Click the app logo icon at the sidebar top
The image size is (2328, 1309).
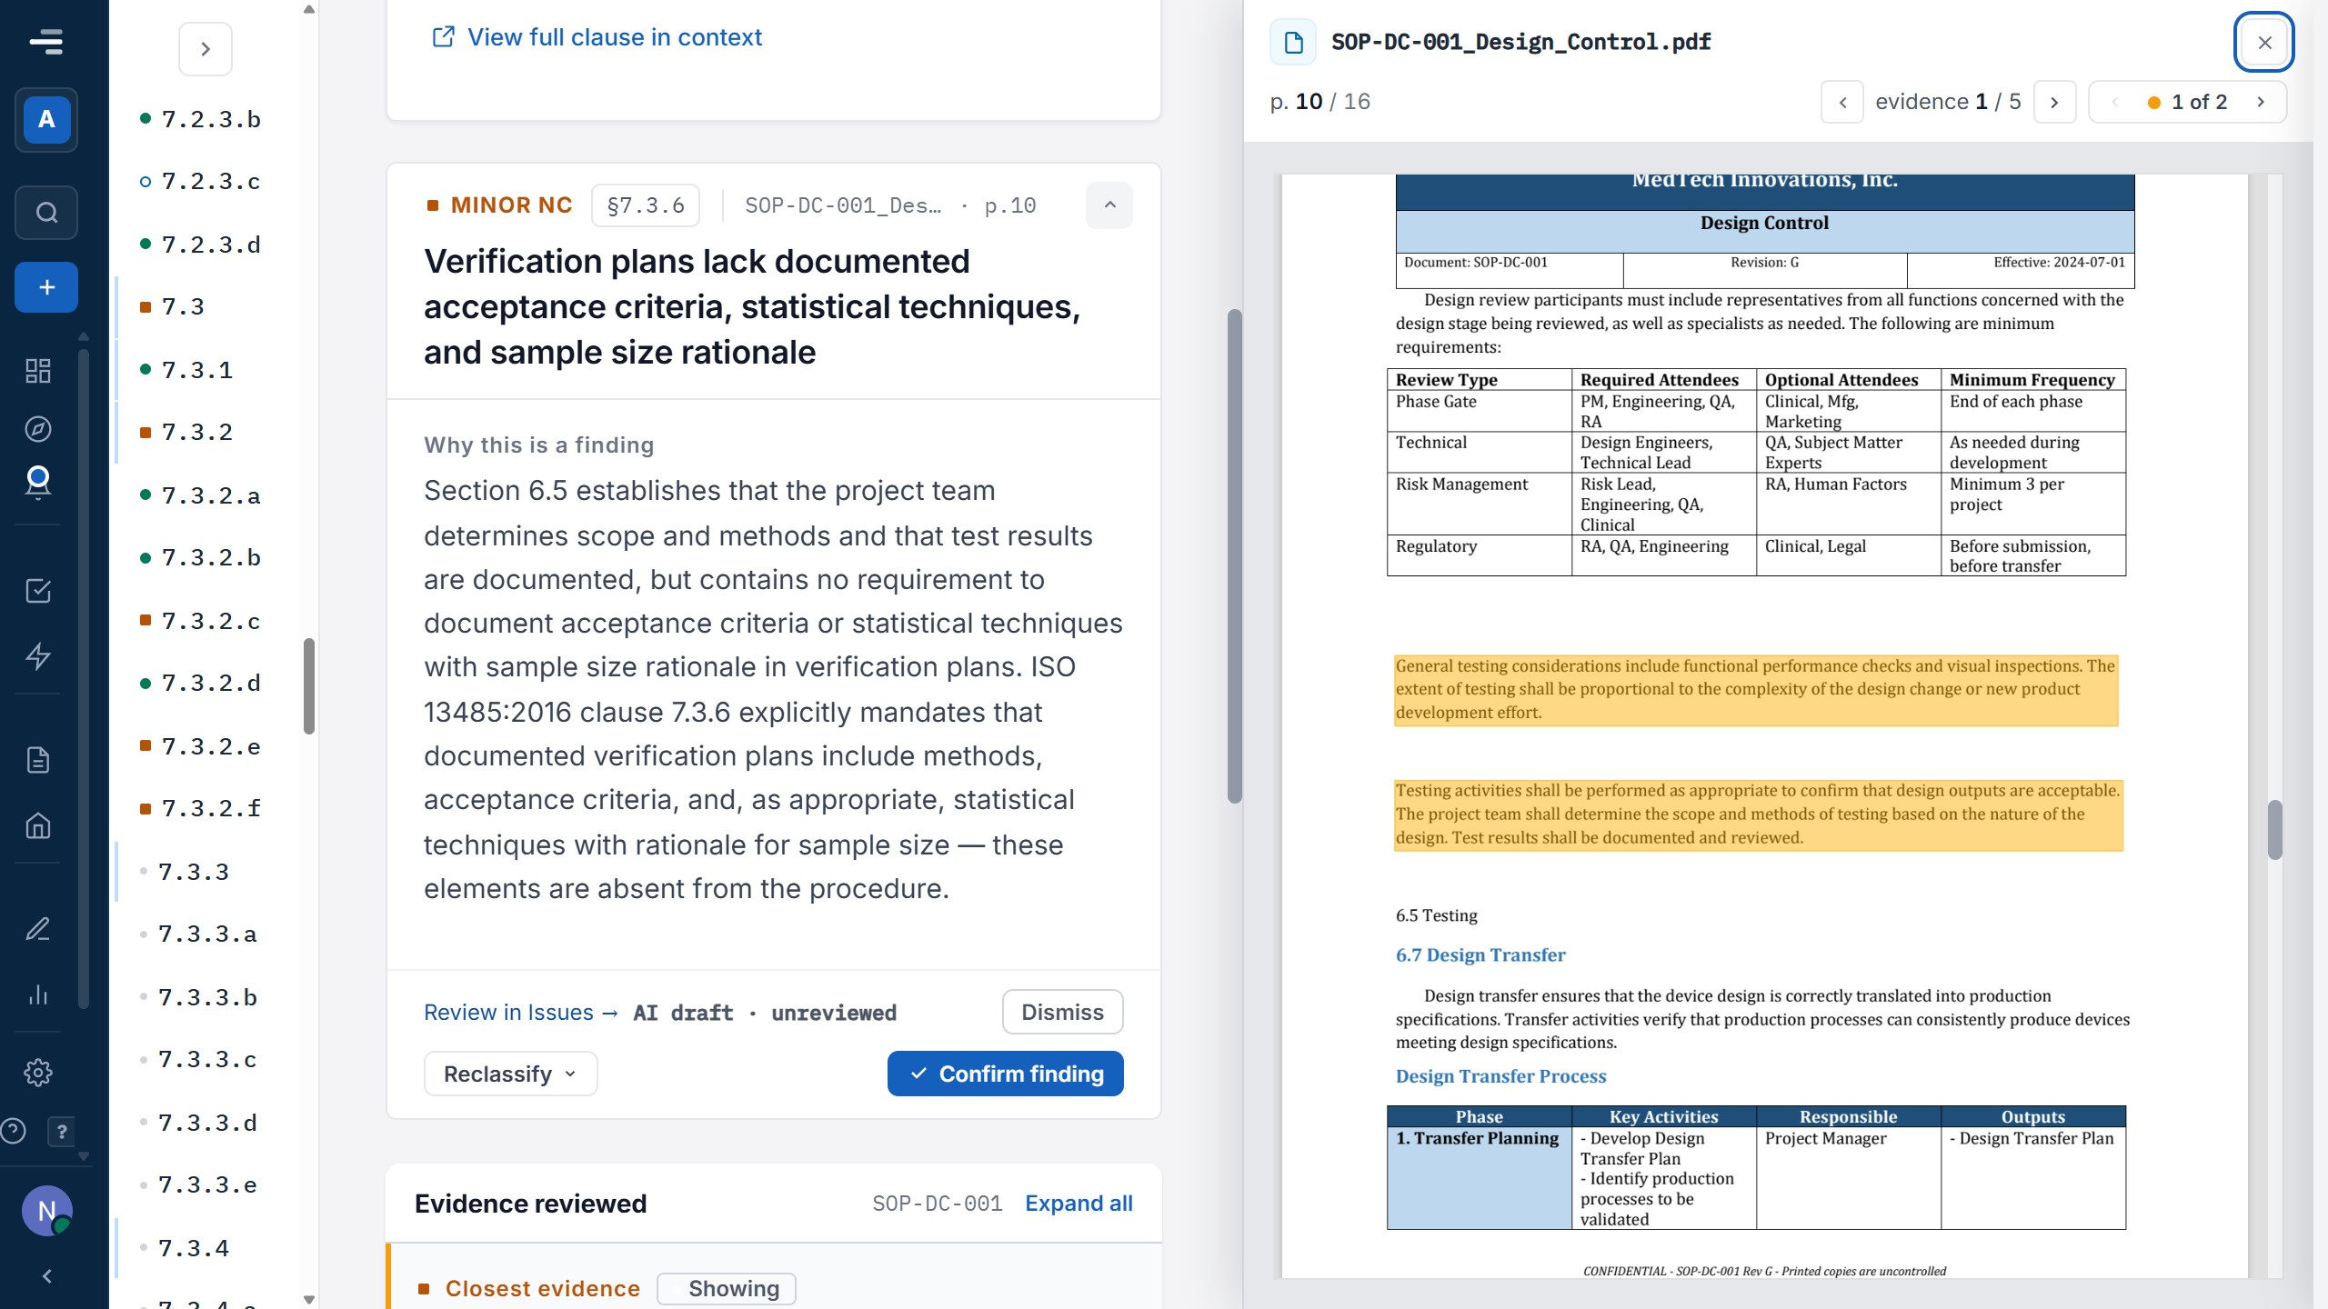(x=45, y=41)
